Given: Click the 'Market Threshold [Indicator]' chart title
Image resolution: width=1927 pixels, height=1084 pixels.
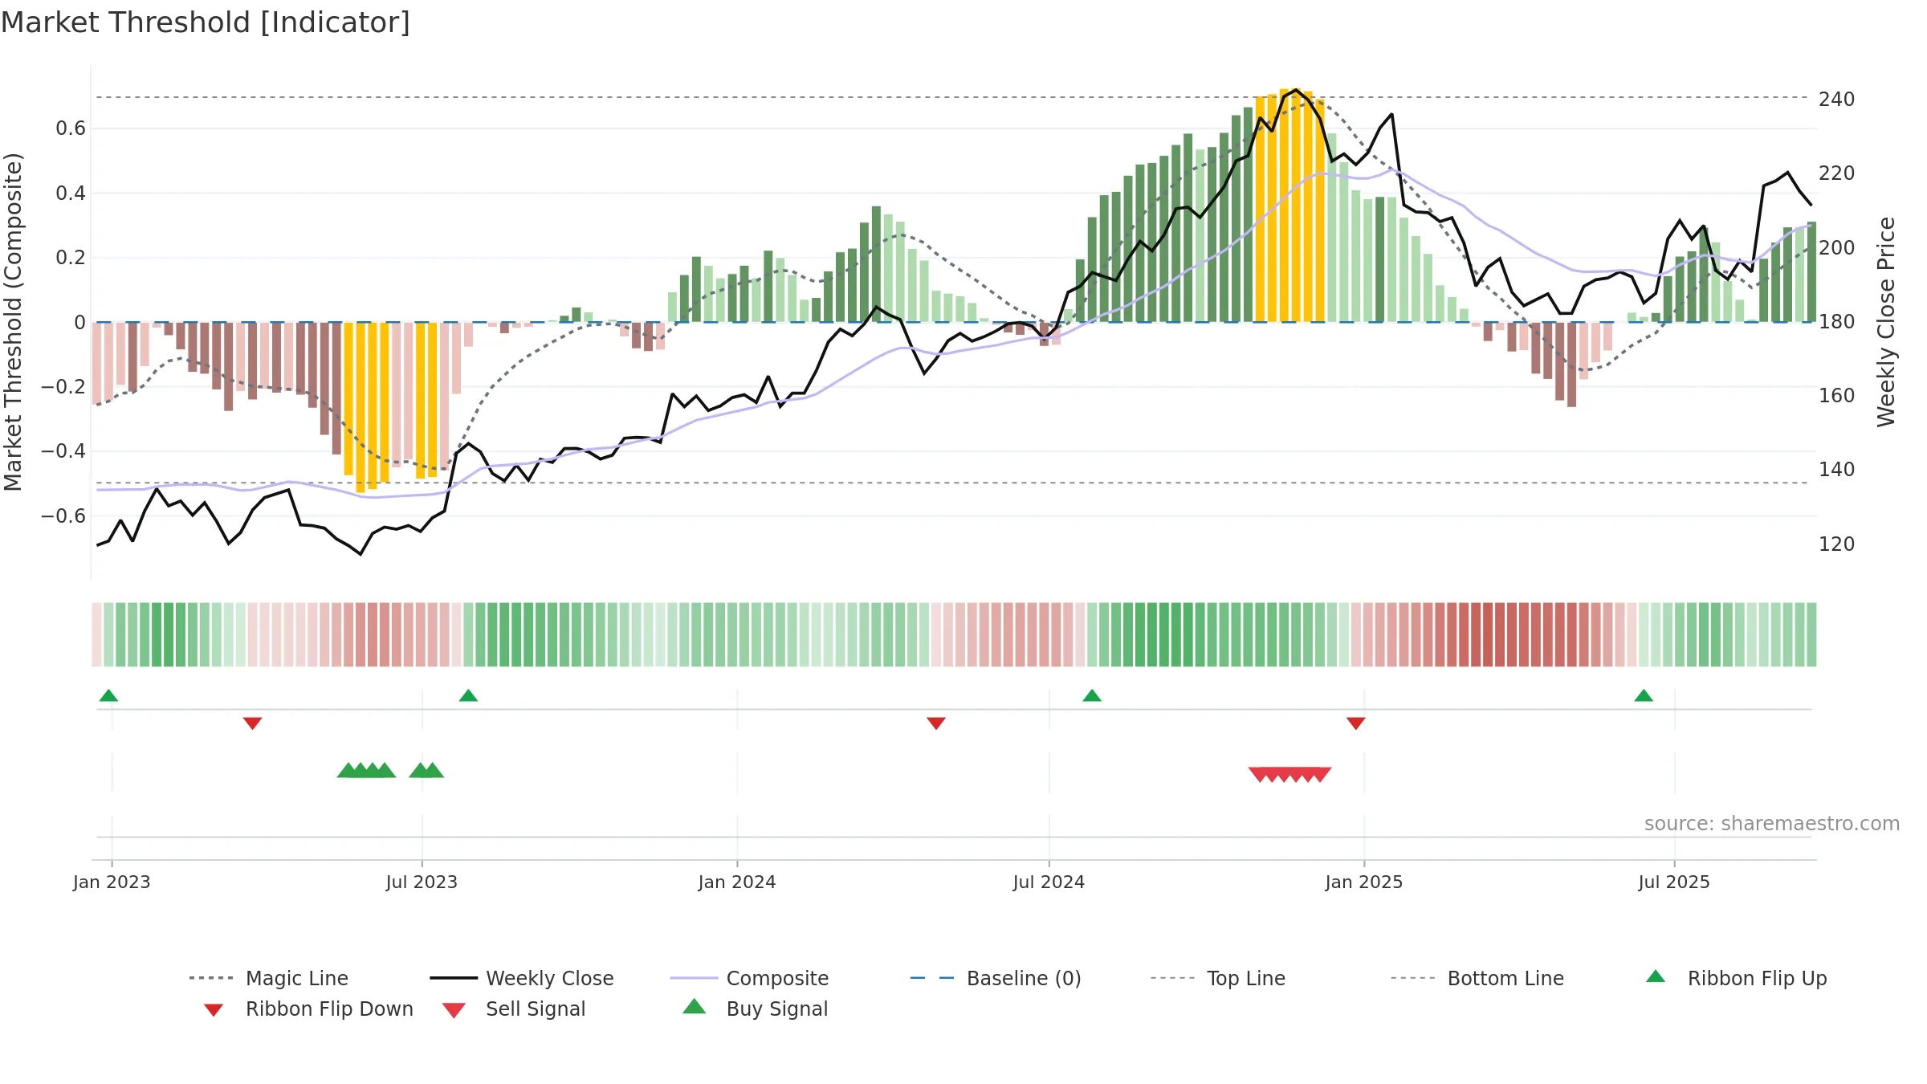Looking at the screenshot, I should (x=206, y=22).
